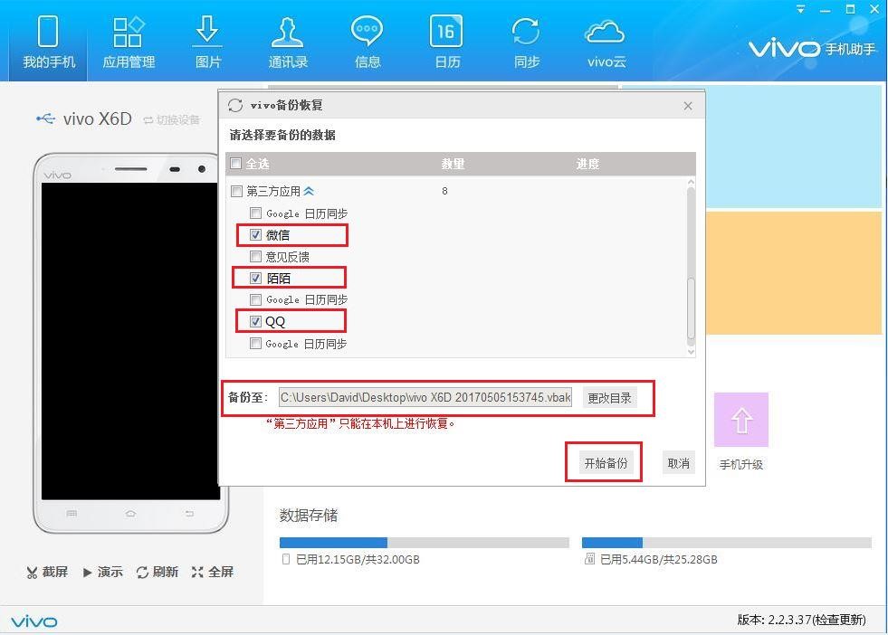The width and height of the screenshot is (888, 635).
Task: Take a screenshot with 截屏
Action: (x=47, y=573)
